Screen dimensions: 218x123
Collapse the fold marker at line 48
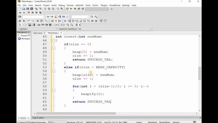click(x=54, y=48)
